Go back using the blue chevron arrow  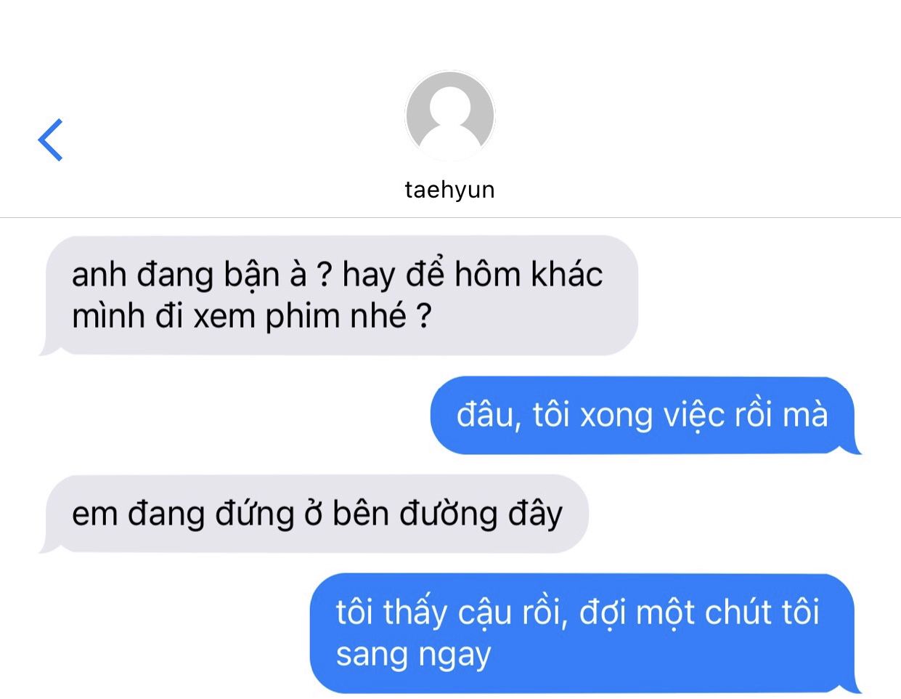pyautogui.click(x=50, y=140)
